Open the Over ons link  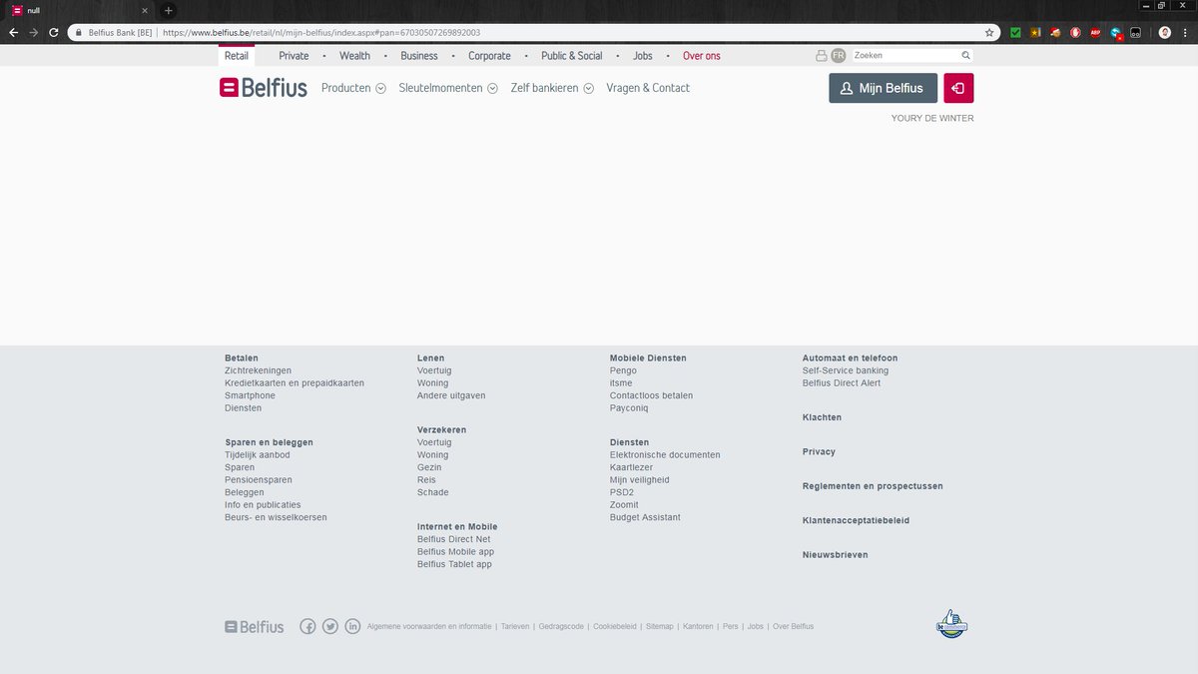click(x=702, y=56)
